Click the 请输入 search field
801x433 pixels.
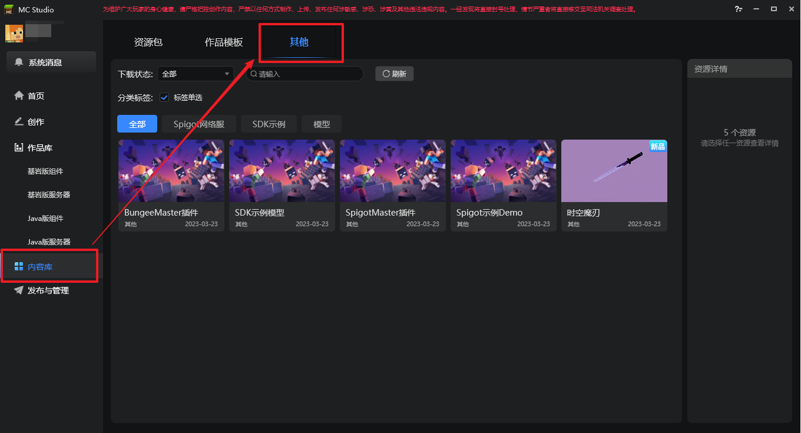[304, 74]
